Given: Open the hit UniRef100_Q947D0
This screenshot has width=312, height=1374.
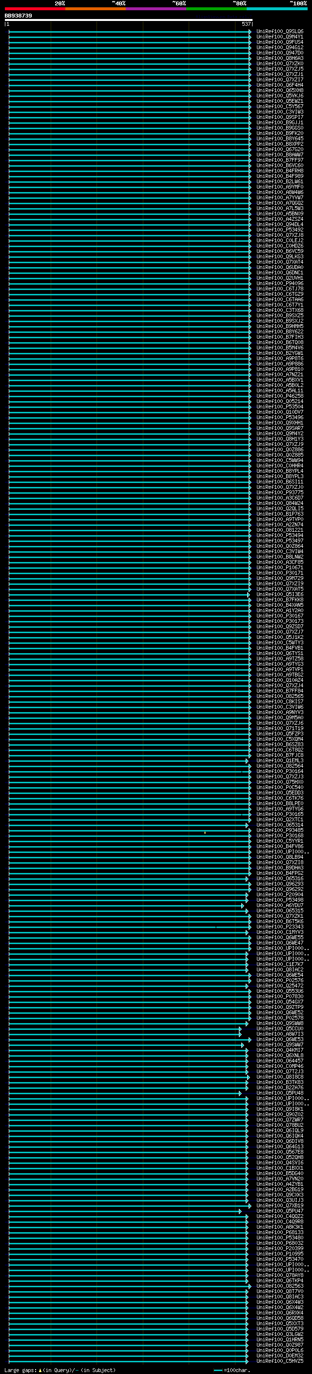Looking at the screenshot, I should click(279, 53).
